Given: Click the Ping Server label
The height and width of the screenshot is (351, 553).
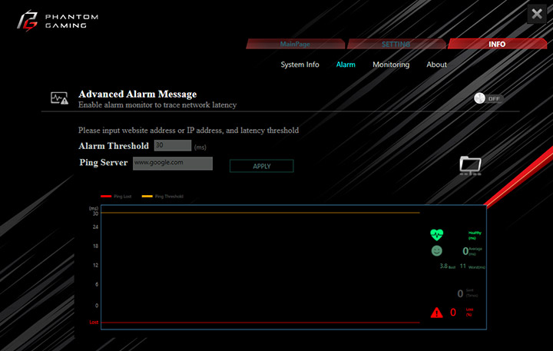Looking at the screenshot, I should click(x=104, y=163).
